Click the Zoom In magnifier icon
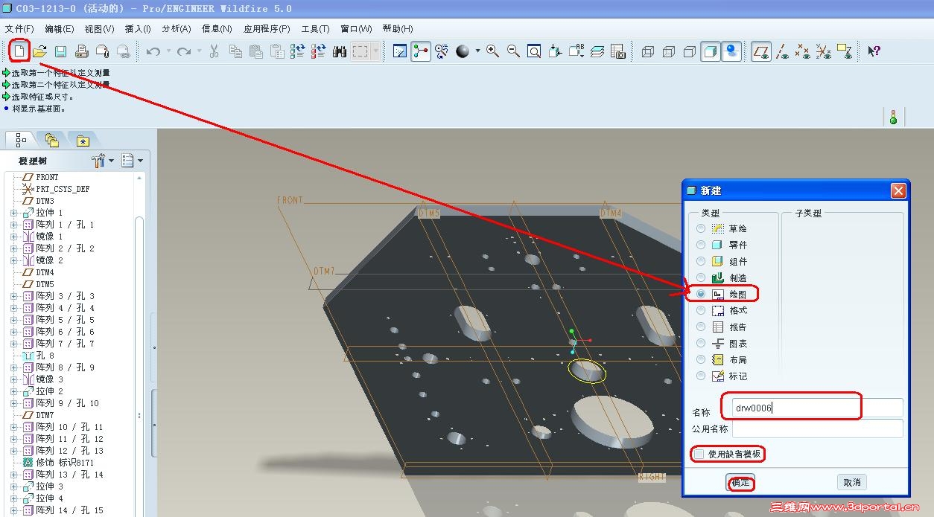Screen dimensions: 934x517 492,51
